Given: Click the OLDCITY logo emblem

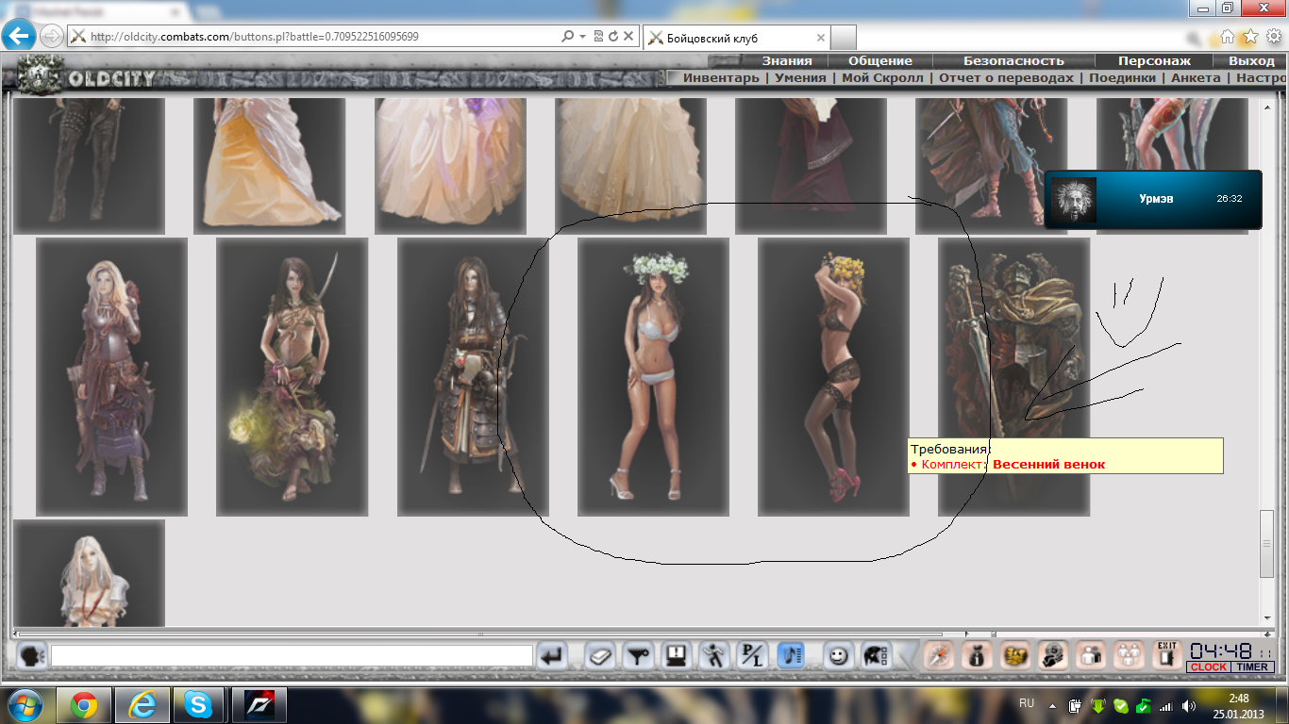Looking at the screenshot, I should pyautogui.click(x=41, y=74).
